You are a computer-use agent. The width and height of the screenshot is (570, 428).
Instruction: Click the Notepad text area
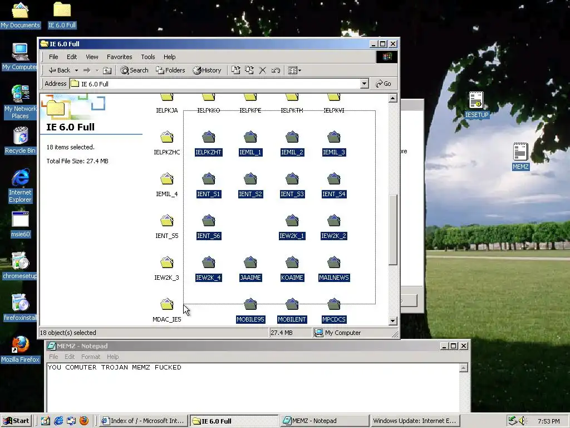[x=253, y=388]
